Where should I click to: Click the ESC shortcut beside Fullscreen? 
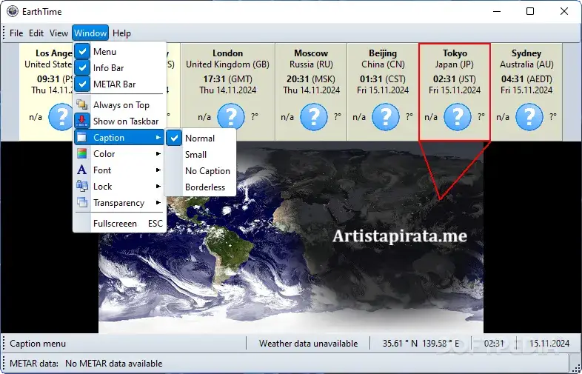pos(155,223)
